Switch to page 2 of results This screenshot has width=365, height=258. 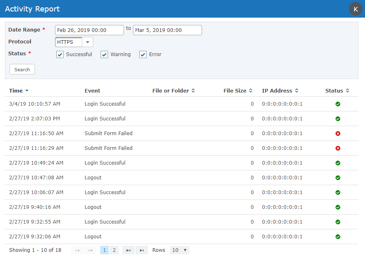(x=114, y=250)
